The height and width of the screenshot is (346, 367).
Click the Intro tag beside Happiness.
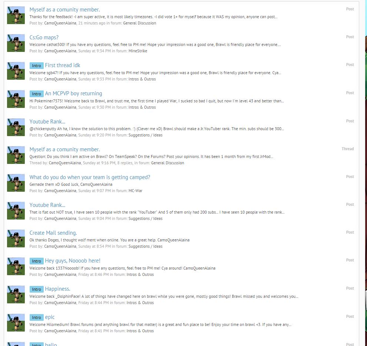(x=37, y=289)
